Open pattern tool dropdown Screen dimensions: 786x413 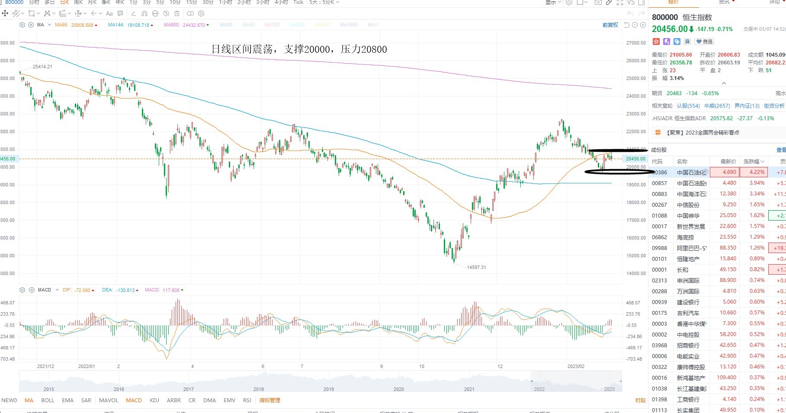tap(54, 13)
